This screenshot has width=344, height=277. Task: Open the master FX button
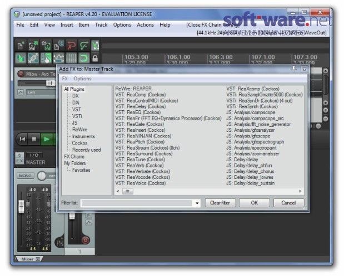coord(19,161)
